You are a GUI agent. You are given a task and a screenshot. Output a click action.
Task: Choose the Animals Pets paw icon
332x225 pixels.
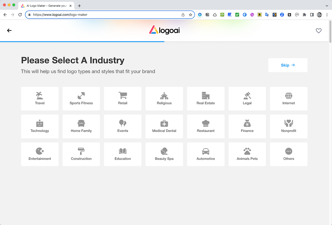[247, 151]
